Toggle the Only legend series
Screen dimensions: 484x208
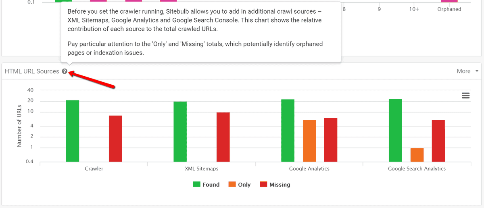coord(240,185)
